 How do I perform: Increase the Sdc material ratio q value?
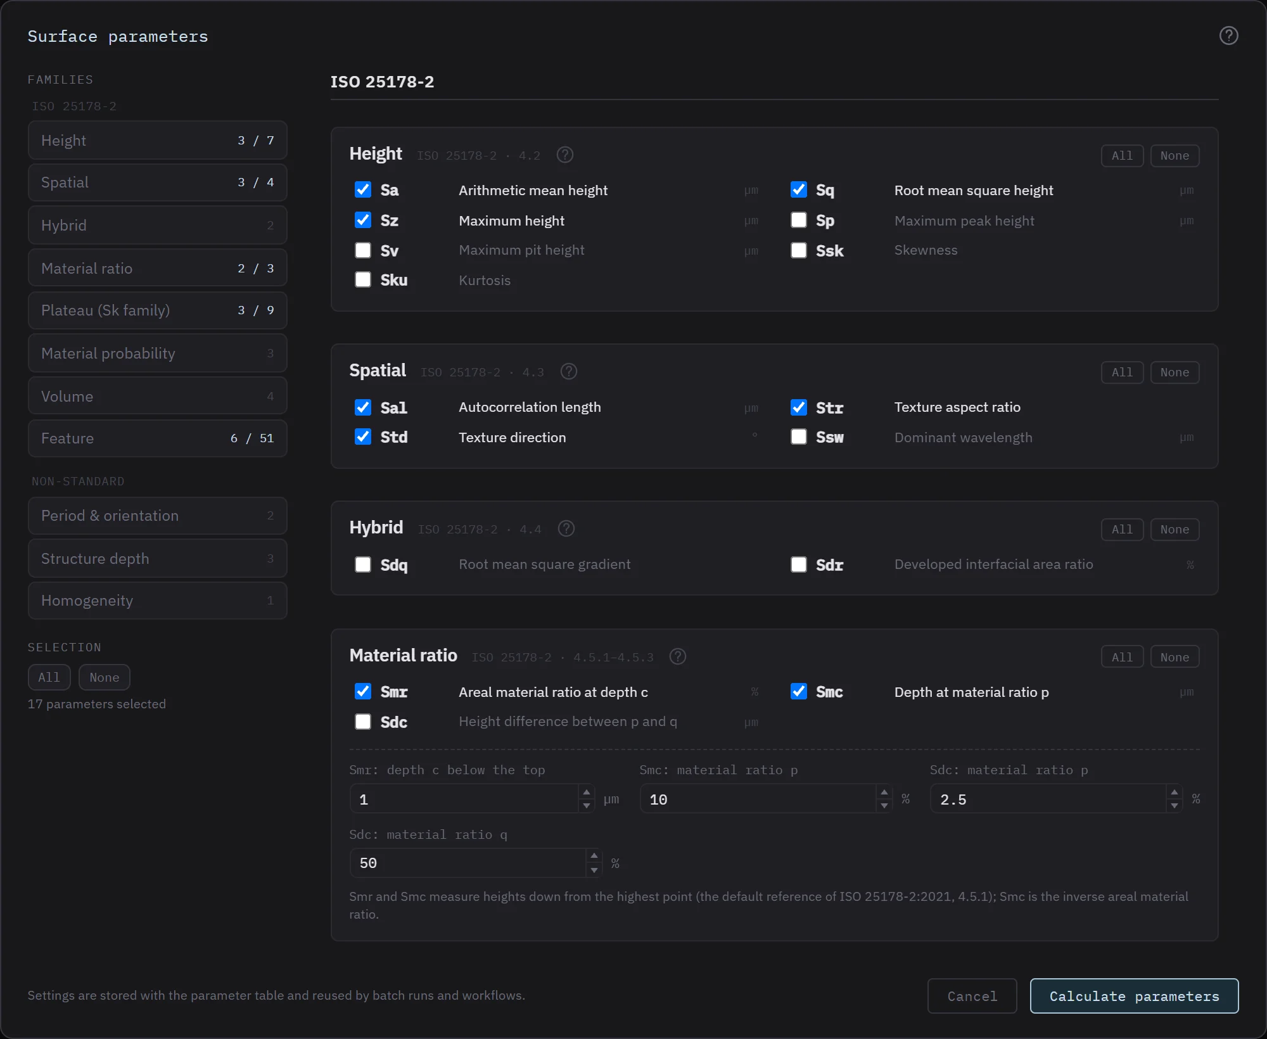click(x=594, y=856)
